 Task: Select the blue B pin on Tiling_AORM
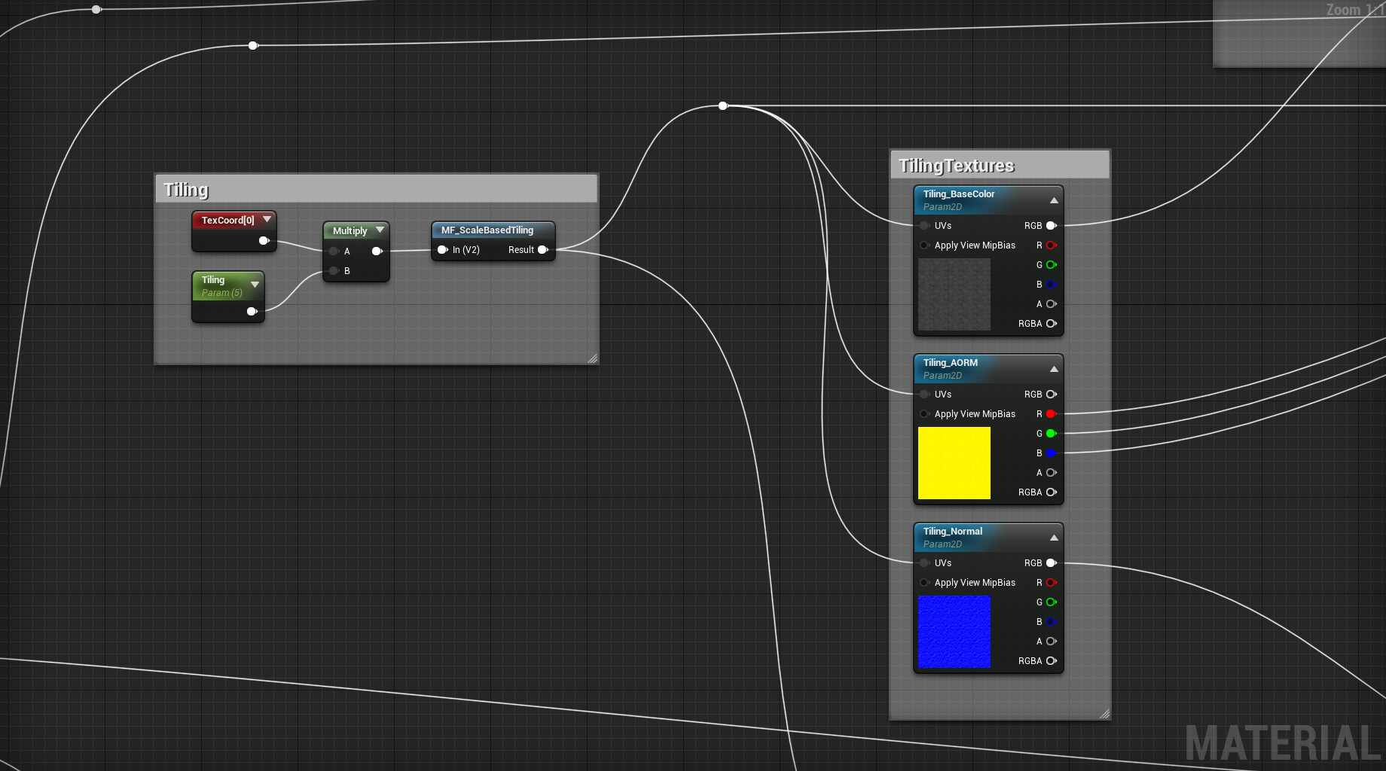pyautogui.click(x=1051, y=453)
